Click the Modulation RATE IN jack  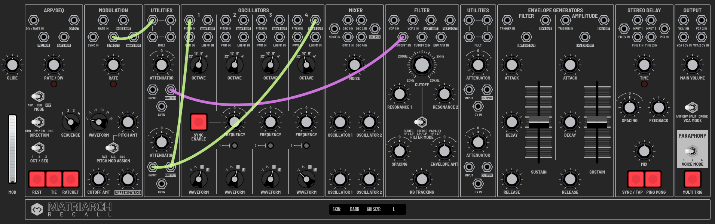click(x=103, y=20)
